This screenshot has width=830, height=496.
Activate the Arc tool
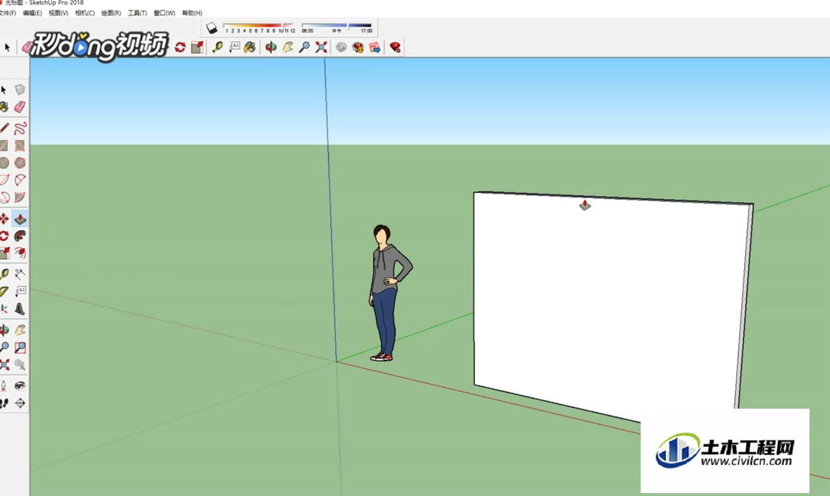(4, 180)
